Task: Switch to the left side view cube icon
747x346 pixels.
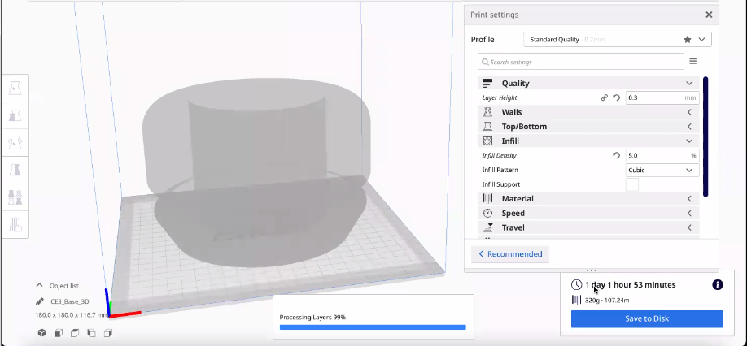Action: 91,333
